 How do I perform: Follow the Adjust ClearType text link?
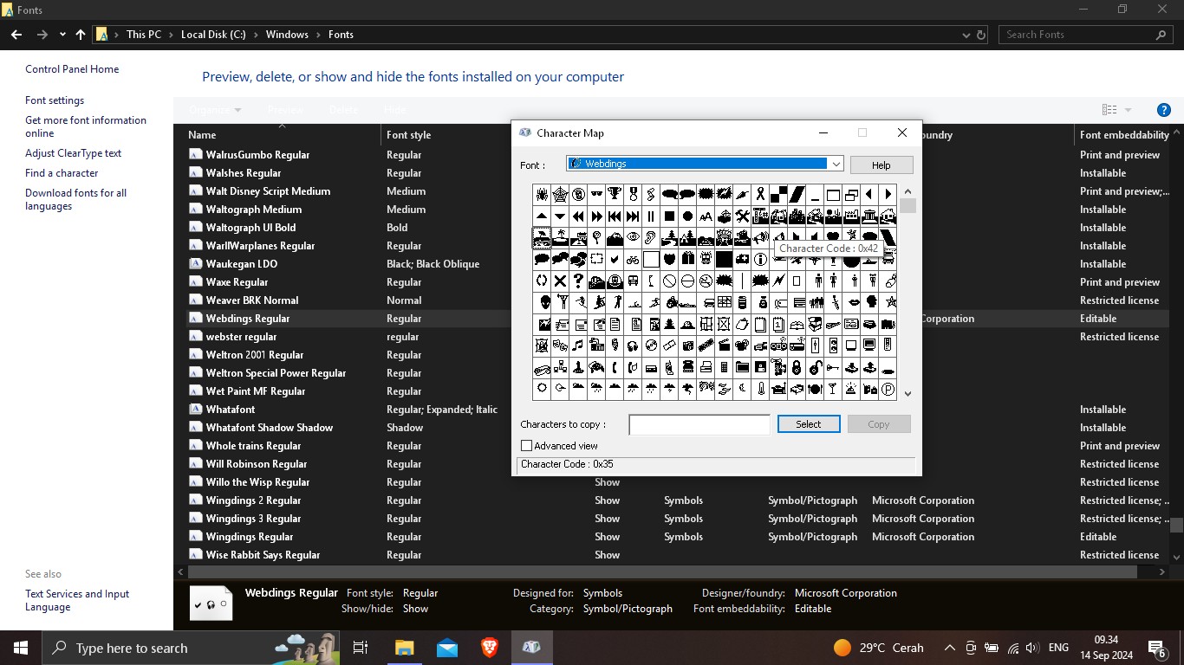click(74, 153)
